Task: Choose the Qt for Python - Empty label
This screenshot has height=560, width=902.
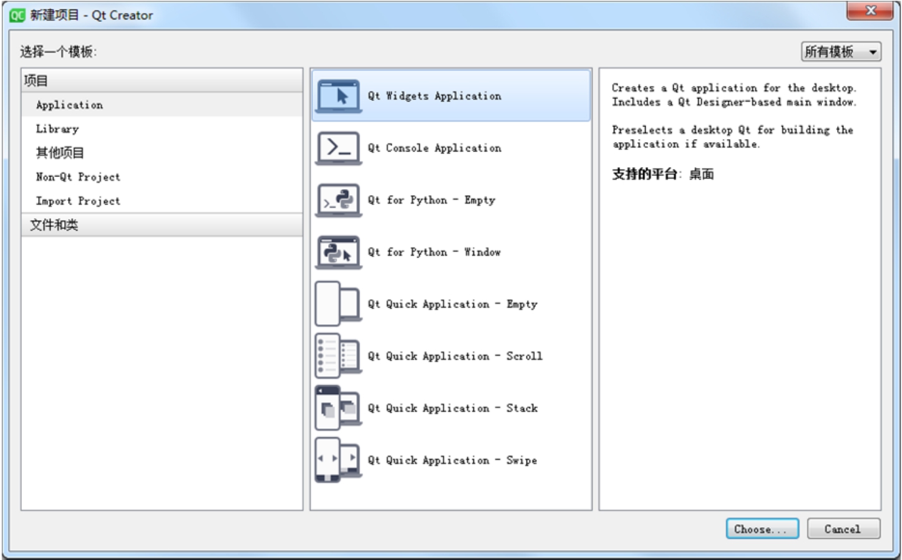Action: [431, 200]
